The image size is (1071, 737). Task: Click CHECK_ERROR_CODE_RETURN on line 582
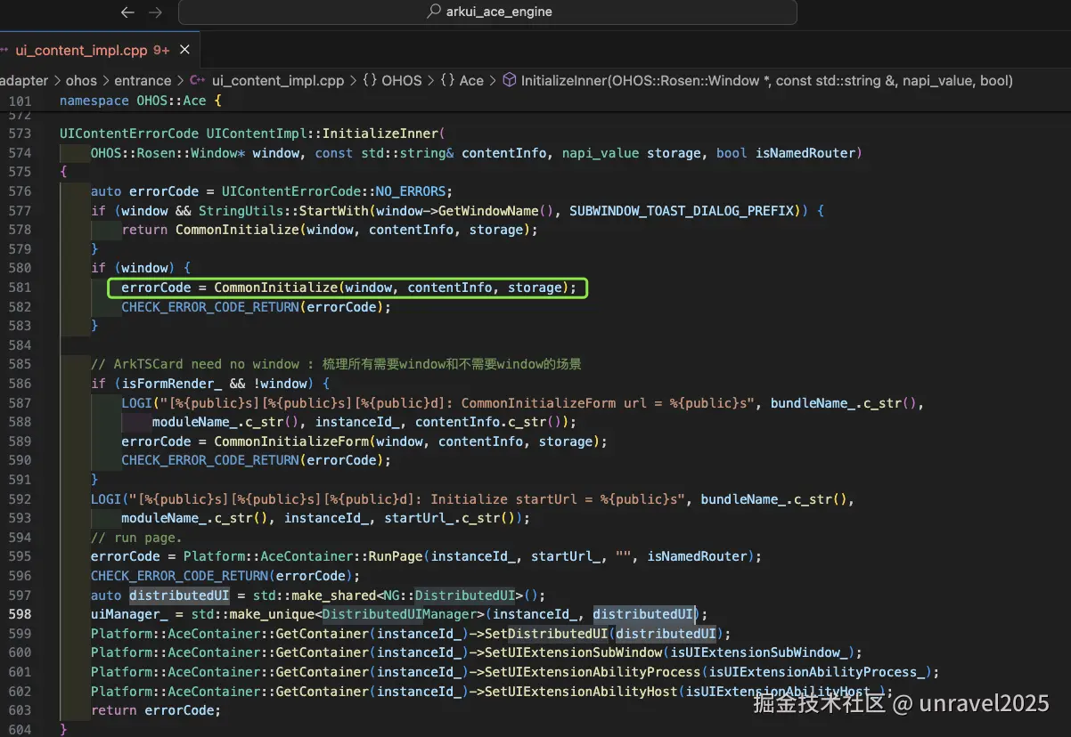coord(210,307)
